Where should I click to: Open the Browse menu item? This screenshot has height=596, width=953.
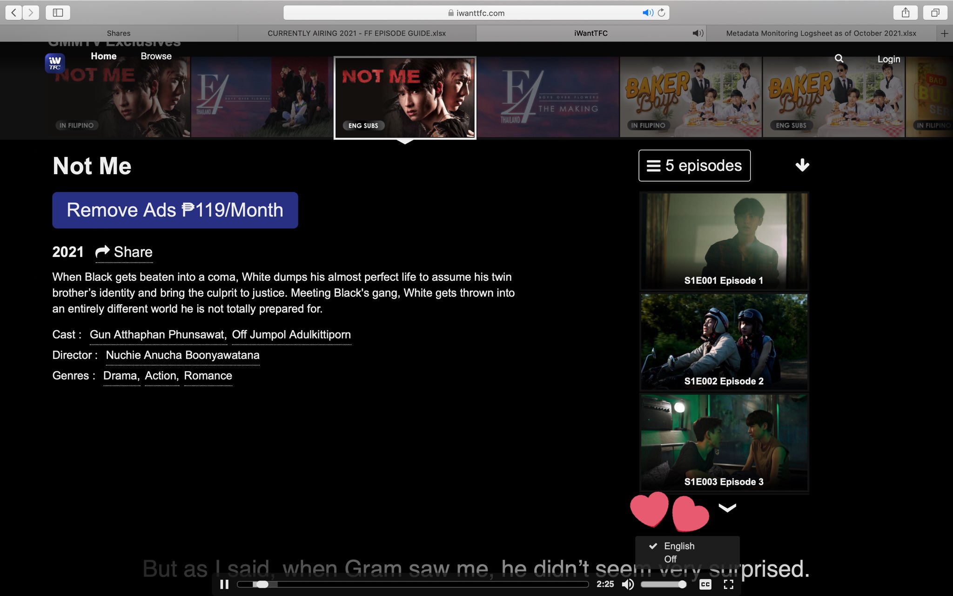[156, 56]
